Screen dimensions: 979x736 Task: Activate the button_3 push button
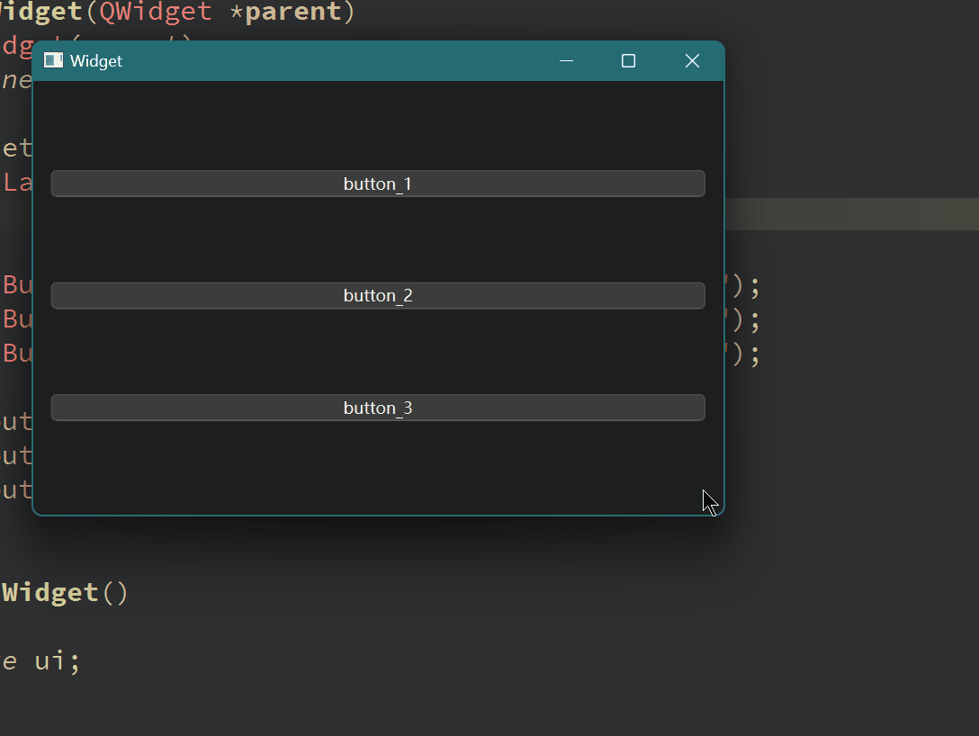click(378, 408)
